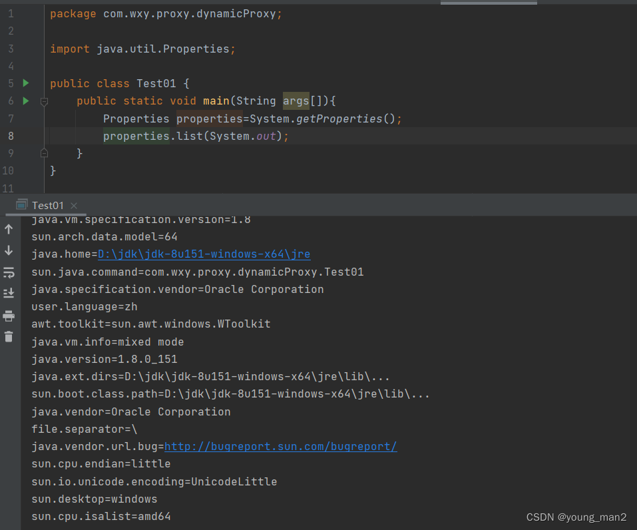The height and width of the screenshot is (530, 637).
Task: Close the Test01 run tab
Action: click(74, 206)
